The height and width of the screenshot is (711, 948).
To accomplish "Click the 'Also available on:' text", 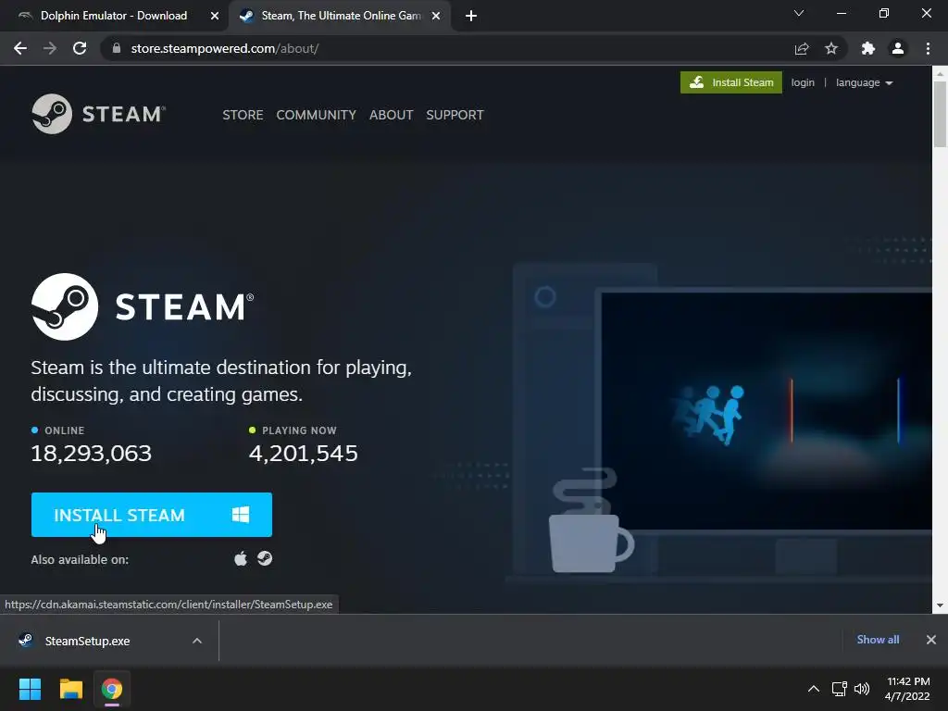I will [80, 560].
